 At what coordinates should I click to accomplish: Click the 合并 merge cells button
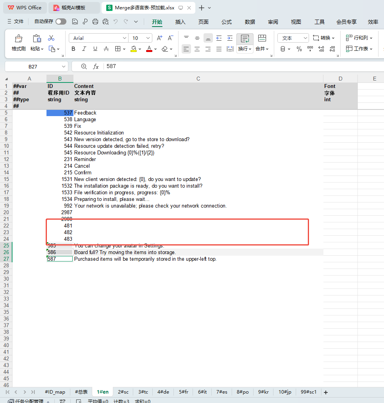point(261,49)
